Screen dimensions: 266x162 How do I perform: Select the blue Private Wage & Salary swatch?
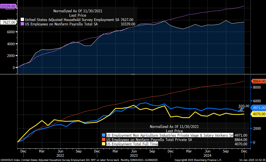click(103, 135)
